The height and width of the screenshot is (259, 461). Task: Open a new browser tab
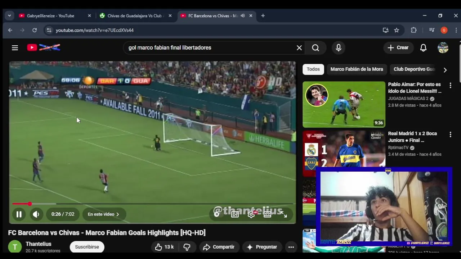(263, 16)
